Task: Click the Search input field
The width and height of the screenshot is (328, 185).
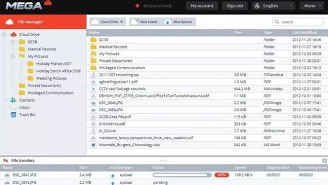Action: pos(300,22)
